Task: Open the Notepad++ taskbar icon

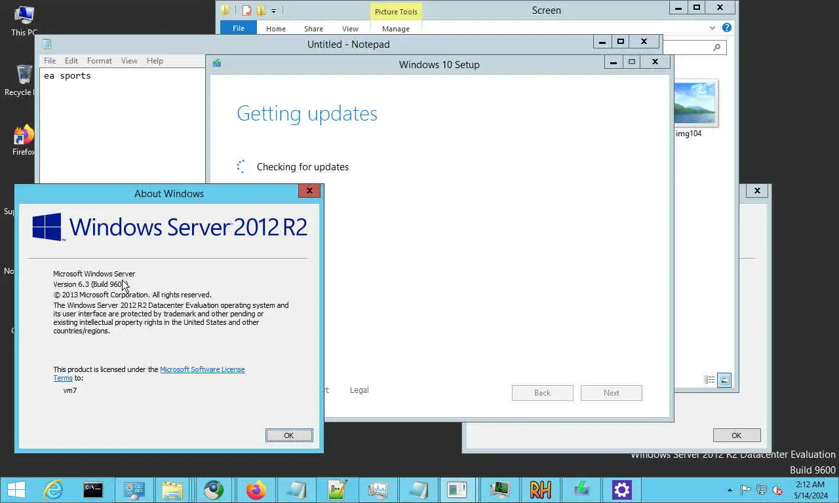Action: 337,489
